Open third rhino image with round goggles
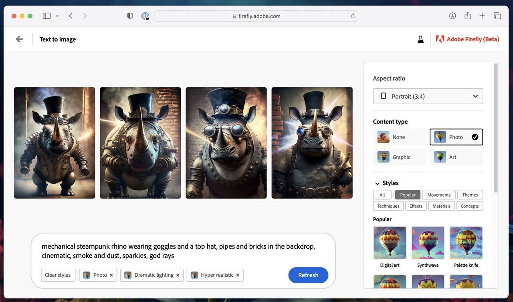The width and height of the screenshot is (513, 302). point(226,143)
